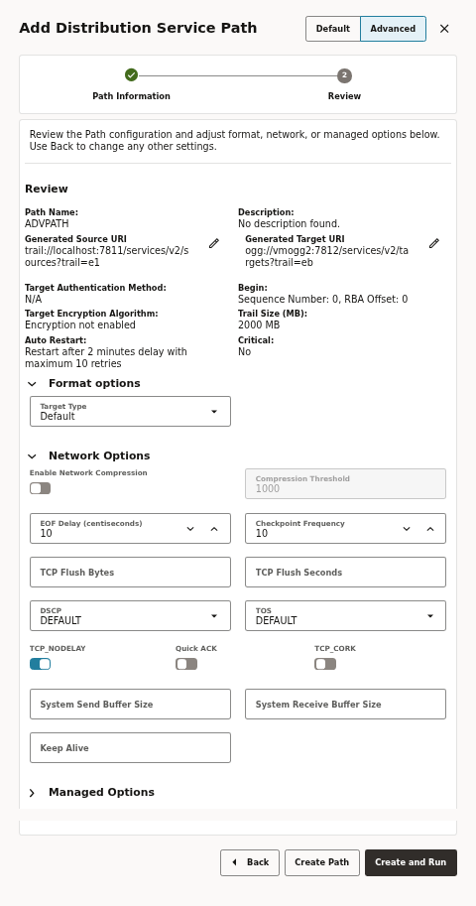Increase EOF Delay value with up arrow
This screenshot has width=476, height=906.
pyautogui.click(x=214, y=529)
